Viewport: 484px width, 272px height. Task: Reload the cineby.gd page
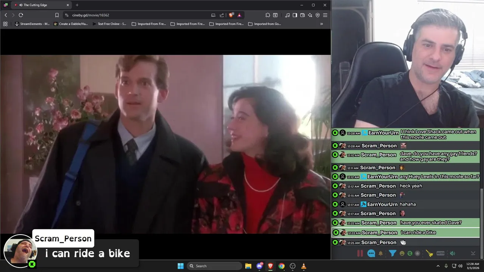tap(21, 15)
